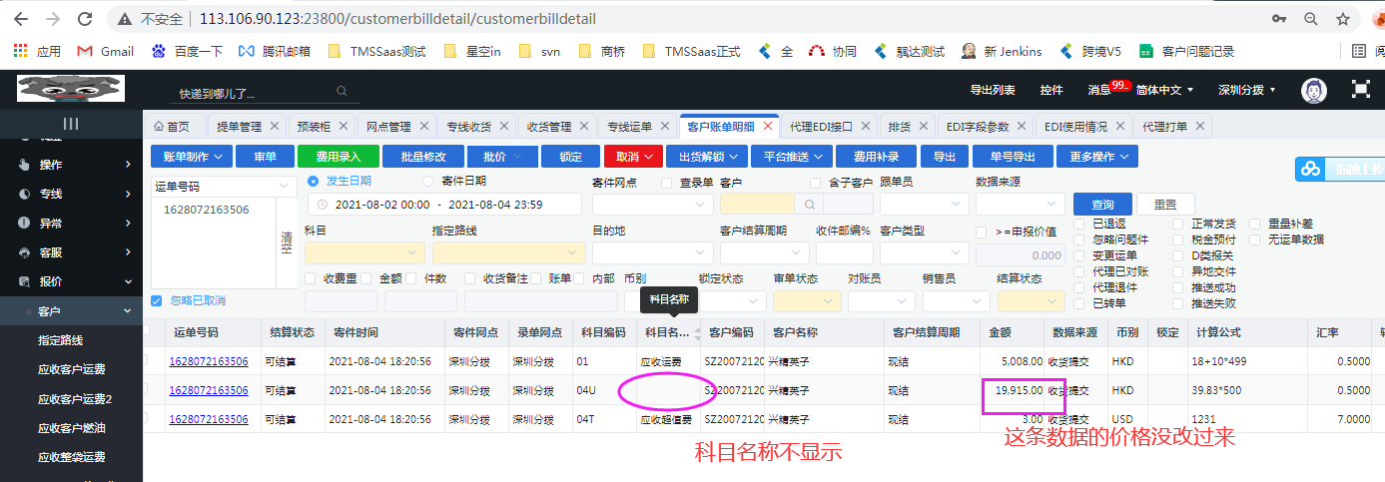Open the 指定路线 dropdown
Viewport: 1385px width, 482px height.
pyautogui.click(x=508, y=253)
